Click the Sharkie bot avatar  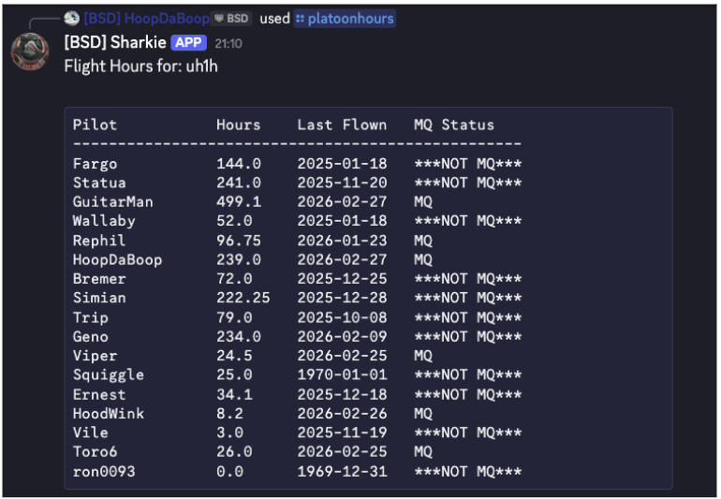(x=29, y=51)
